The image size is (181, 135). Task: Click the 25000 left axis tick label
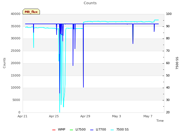pyautogui.click(x=16, y=51)
